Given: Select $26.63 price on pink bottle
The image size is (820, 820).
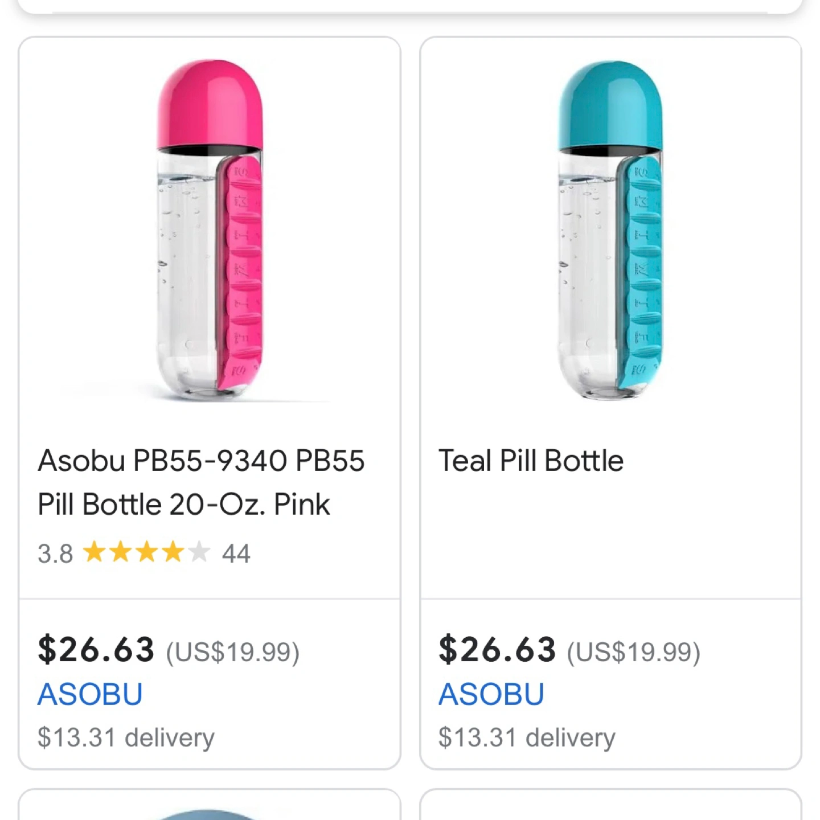Looking at the screenshot, I should pos(96,650).
